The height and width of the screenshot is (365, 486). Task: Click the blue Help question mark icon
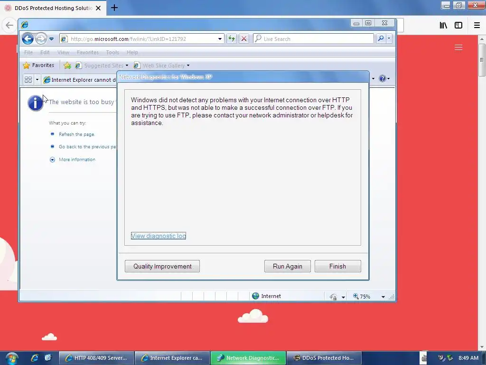point(383,78)
